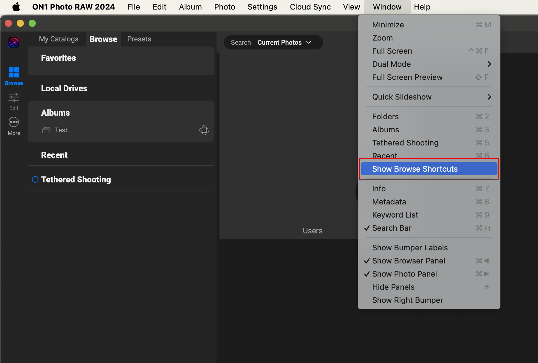Toggle Show Photo Panel menu item
This screenshot has width=538, height=363.
(404, 274)
